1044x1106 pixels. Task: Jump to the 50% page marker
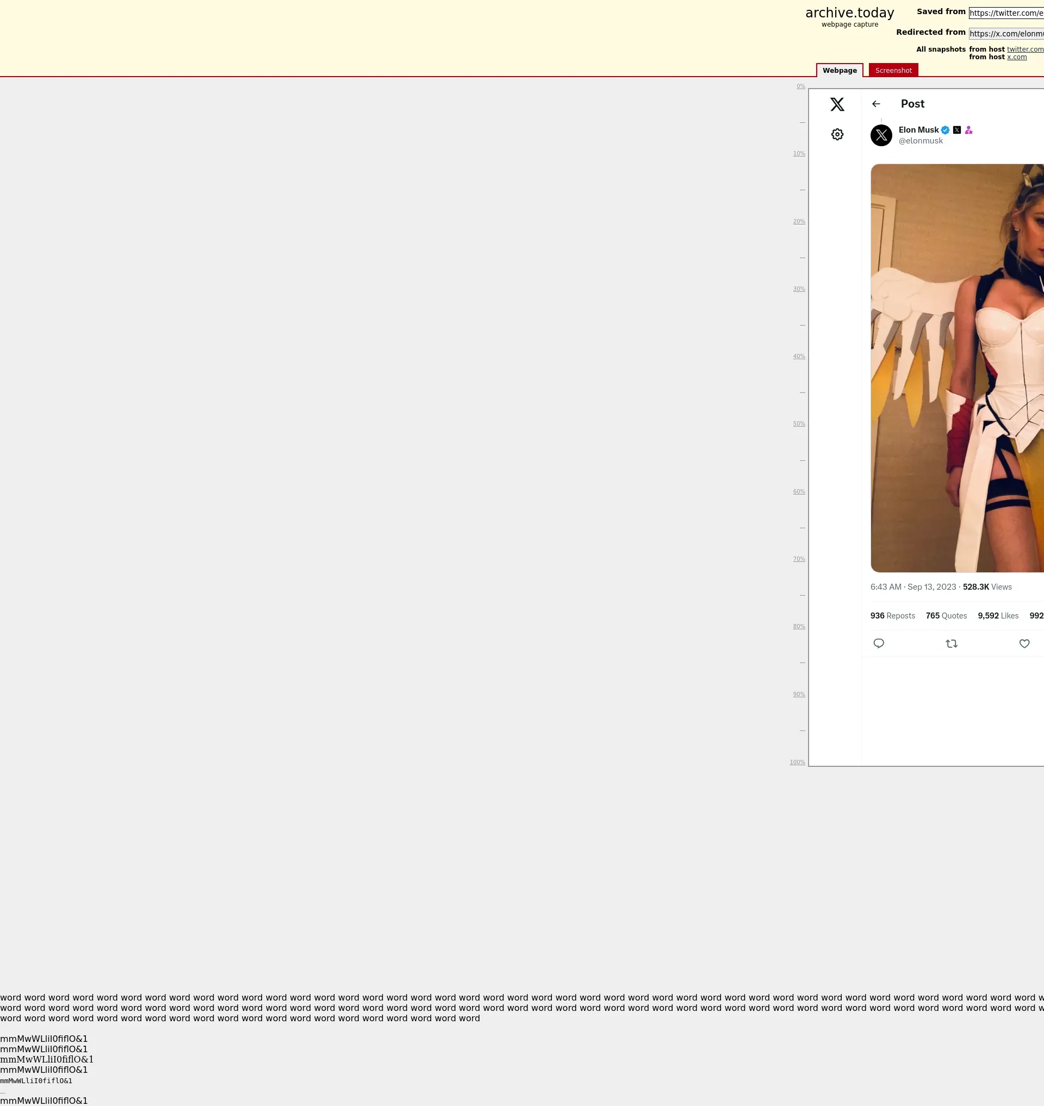pyautogui.click(x=799, y=424)
